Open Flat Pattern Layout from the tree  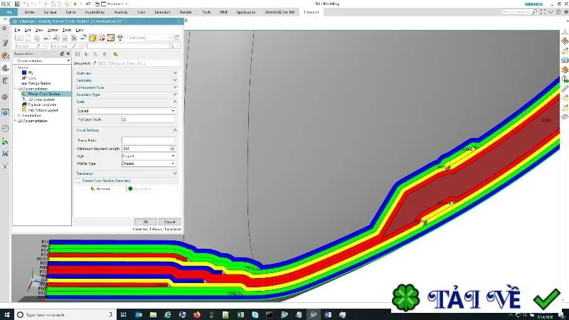[x=43, y=110]
